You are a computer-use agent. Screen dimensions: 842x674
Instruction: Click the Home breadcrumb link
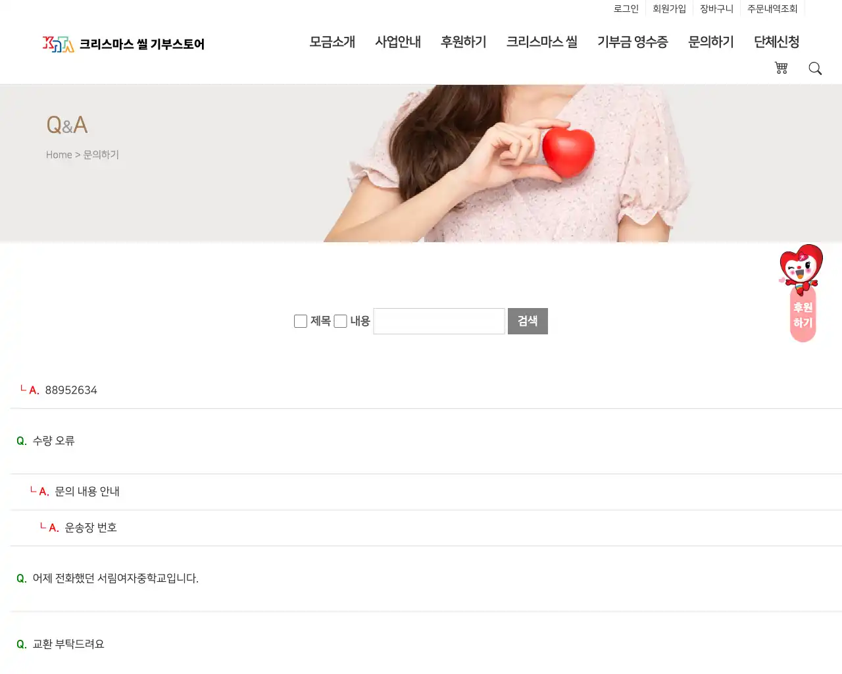[x=59, y=154]
